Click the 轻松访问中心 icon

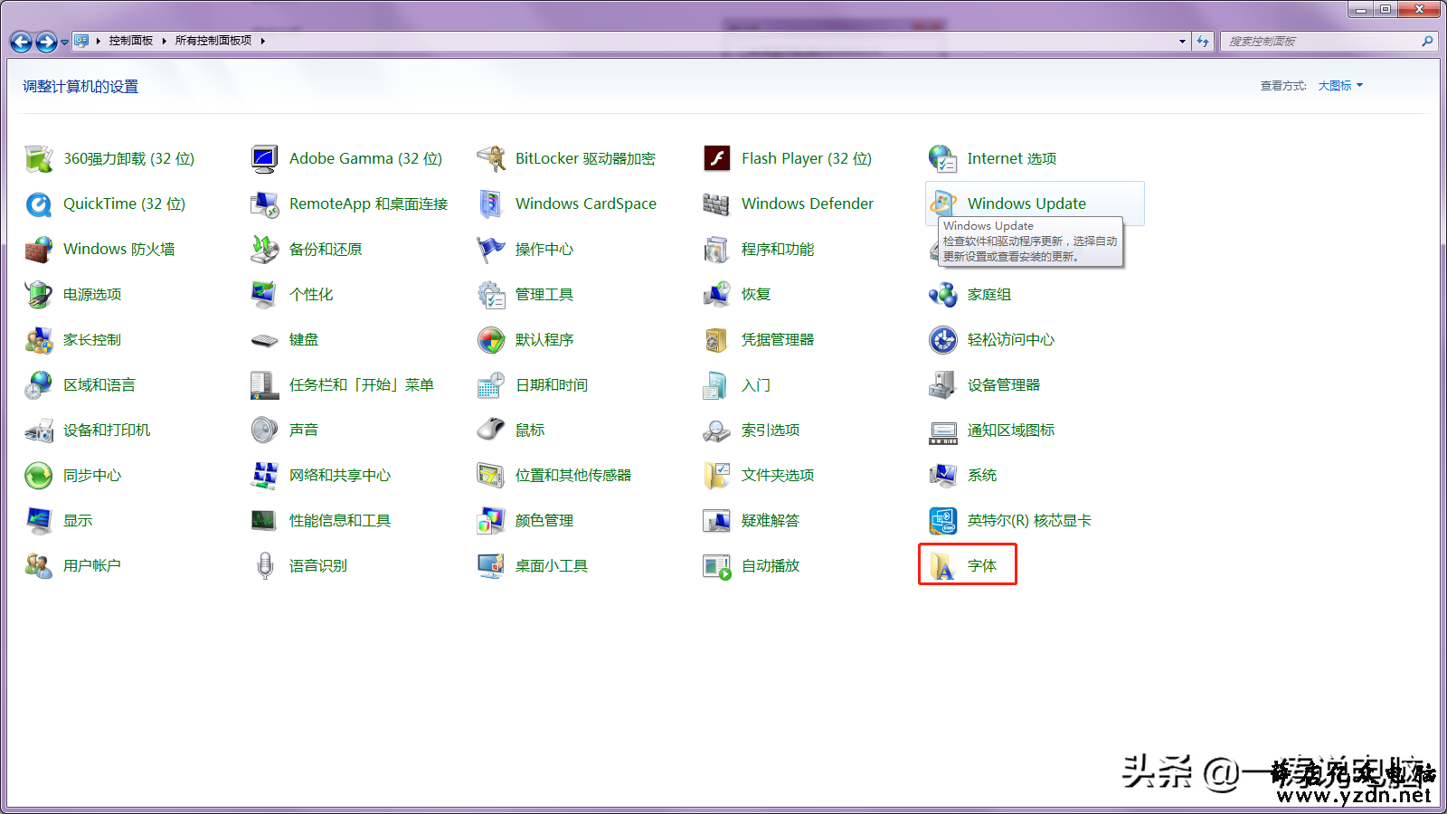[943, 339]
